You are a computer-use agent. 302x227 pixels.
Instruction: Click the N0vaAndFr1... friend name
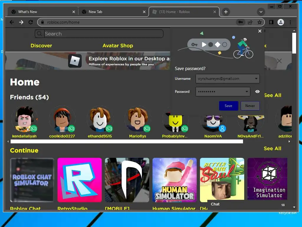point(251,136)
